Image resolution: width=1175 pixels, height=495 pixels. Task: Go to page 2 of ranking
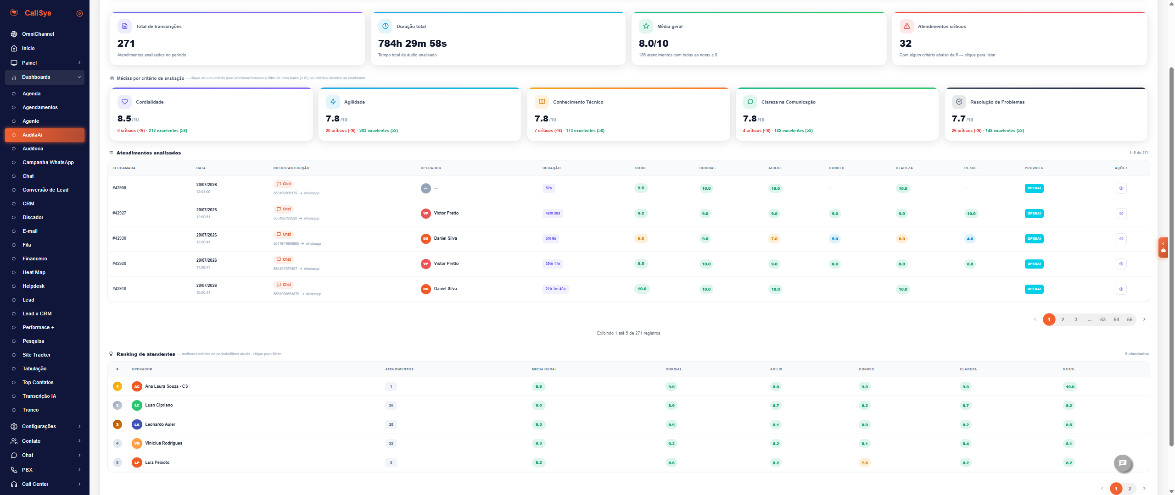[1130, 489]
